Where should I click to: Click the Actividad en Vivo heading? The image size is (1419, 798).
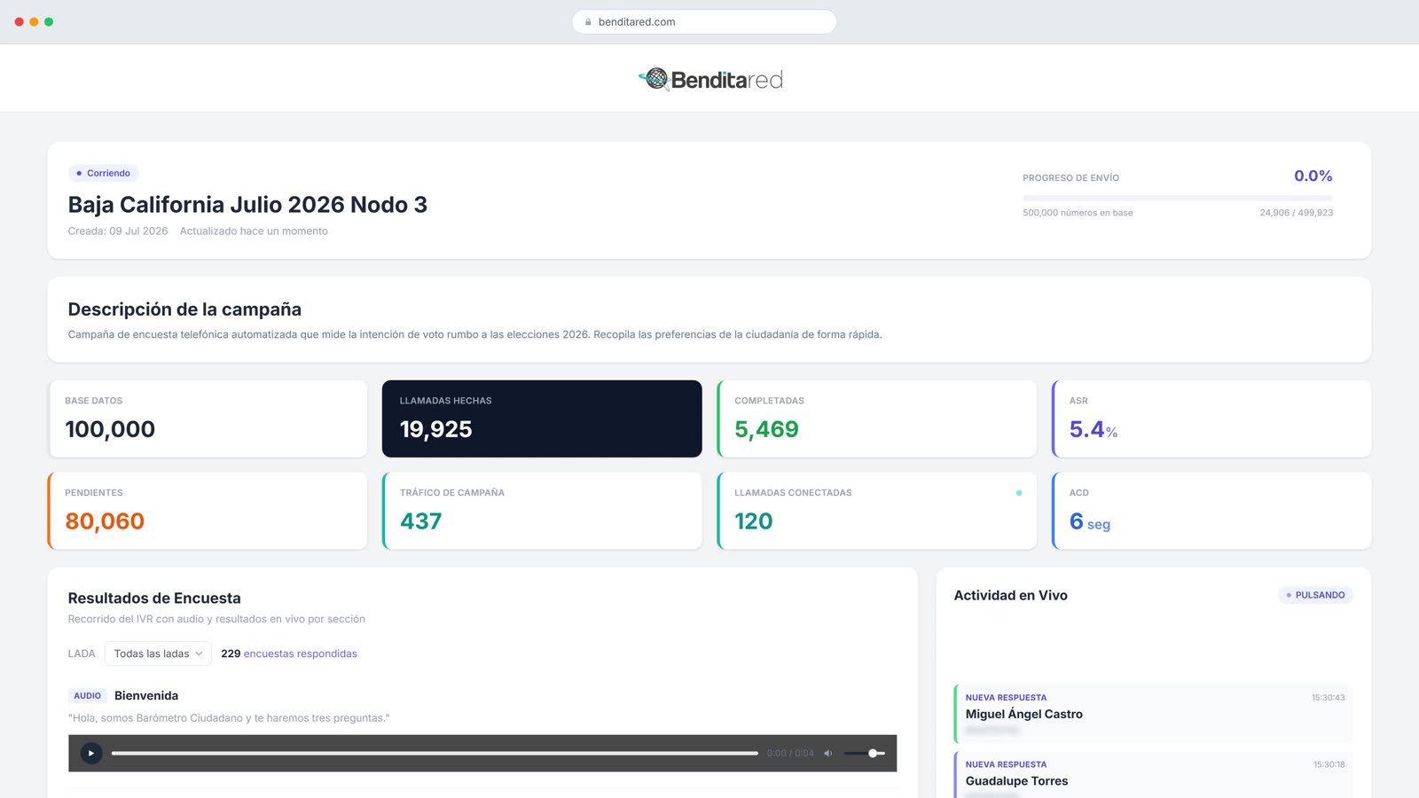pyautogui.click(x=1010, y=595)
